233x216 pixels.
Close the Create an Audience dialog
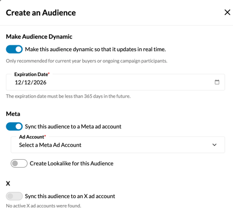click(227, 13)
